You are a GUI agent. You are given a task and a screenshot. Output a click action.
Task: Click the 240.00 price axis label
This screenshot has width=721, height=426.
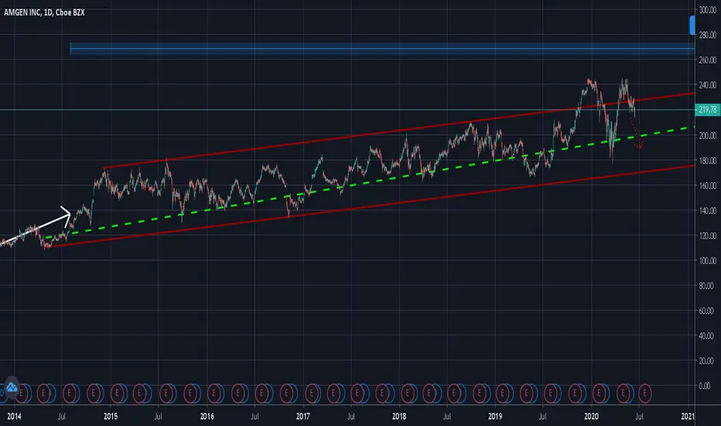pos(708,85)
